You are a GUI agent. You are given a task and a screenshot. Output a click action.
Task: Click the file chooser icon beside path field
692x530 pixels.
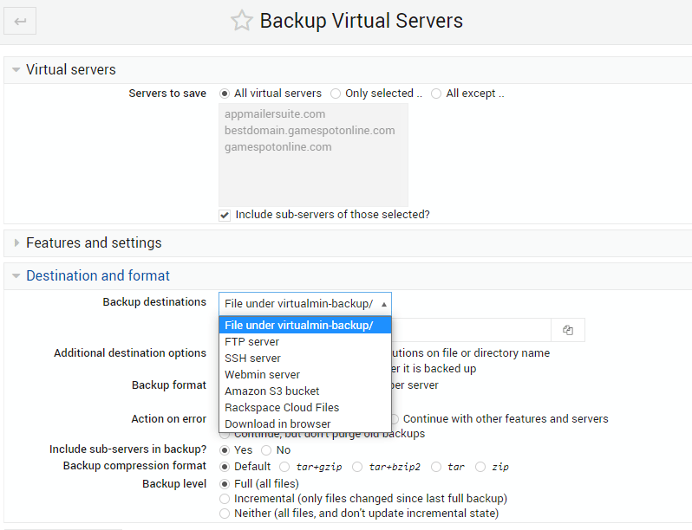click(568, 330)
